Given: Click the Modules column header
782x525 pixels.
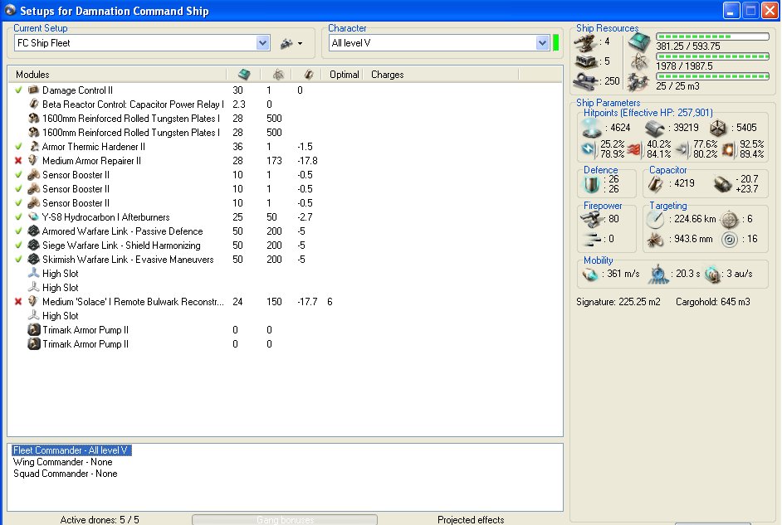Looking at the screenshot, I should (32, 75).
